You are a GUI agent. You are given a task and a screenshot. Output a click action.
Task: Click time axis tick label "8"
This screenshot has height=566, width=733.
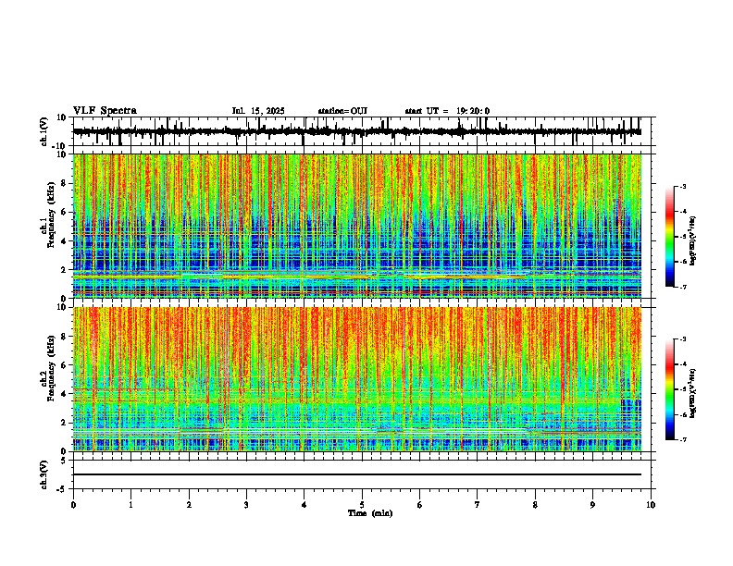pyautogui.click(x=535, y=505)
